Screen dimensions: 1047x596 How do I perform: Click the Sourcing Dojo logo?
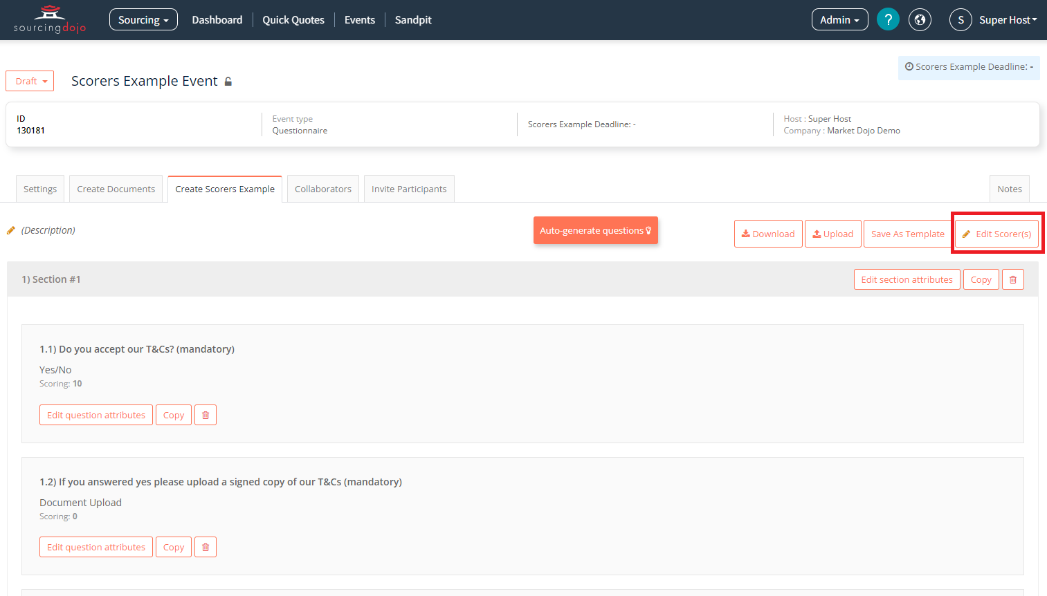(50, 19)
